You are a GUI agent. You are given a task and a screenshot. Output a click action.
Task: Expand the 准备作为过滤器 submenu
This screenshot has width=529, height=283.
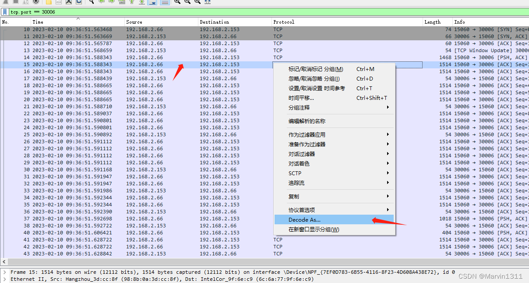[334, 144]
